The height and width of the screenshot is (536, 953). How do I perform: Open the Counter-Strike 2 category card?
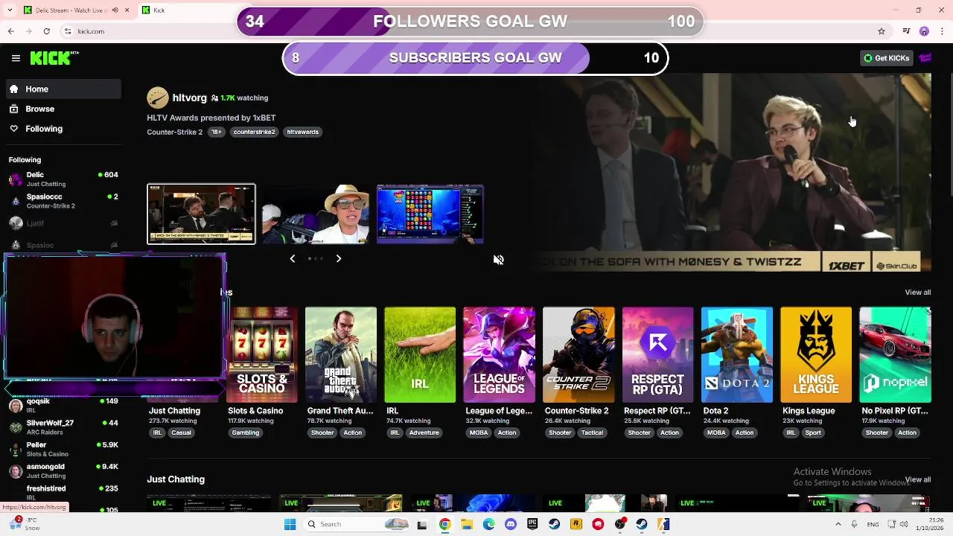point(579,355)
